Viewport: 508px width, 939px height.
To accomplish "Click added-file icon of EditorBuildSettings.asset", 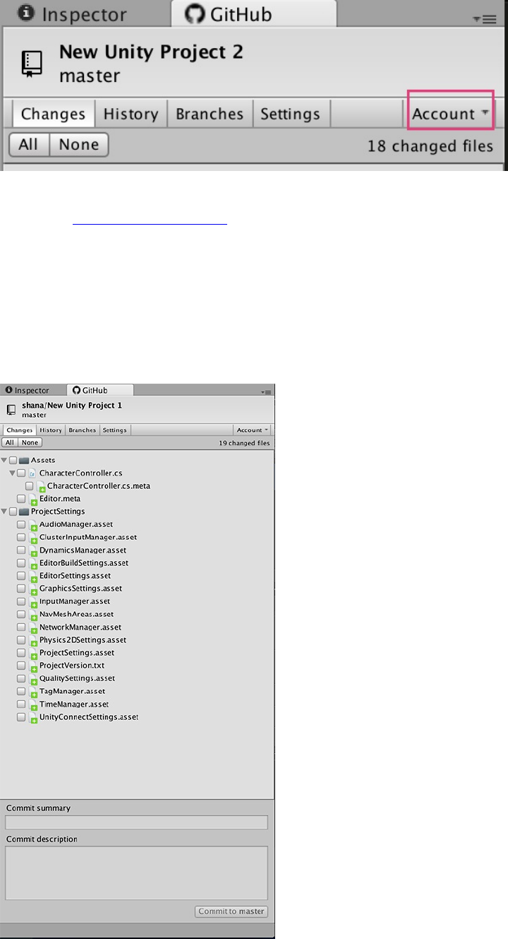I will 33,564.
